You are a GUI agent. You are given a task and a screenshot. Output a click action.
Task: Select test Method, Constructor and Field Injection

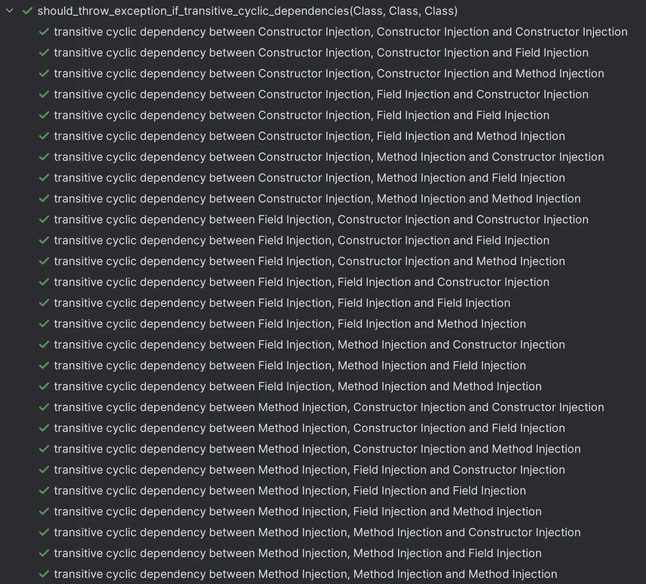pyautogui.click(x=309, y=428)
